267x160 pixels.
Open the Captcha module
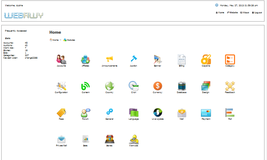206,61
